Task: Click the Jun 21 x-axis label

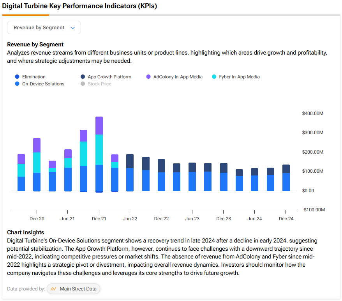Action: [68, 219]
